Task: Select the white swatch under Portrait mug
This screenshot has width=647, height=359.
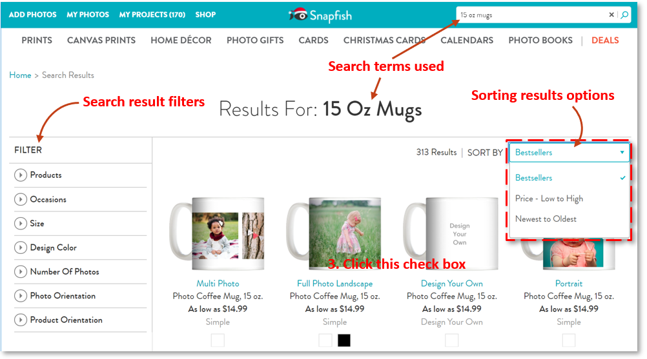Action: pyautogui.click(x=569, y=340)
